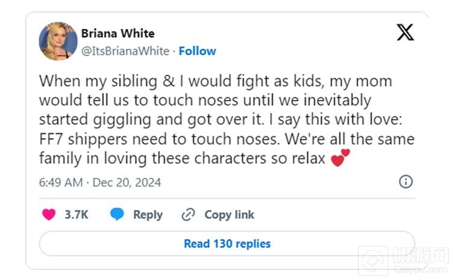Click the 3.7K likes count

(x=77, y=215)
